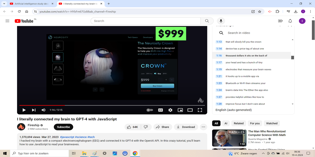315x157 pixels.
Task: Search with your voice microphone icon
Action: click(221, 21)
